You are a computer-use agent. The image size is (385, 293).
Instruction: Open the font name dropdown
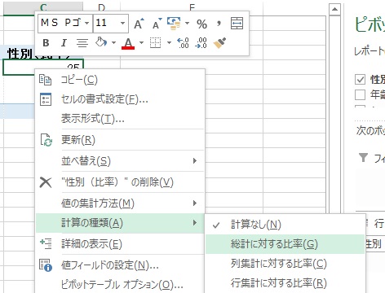[x=86, y=24]
